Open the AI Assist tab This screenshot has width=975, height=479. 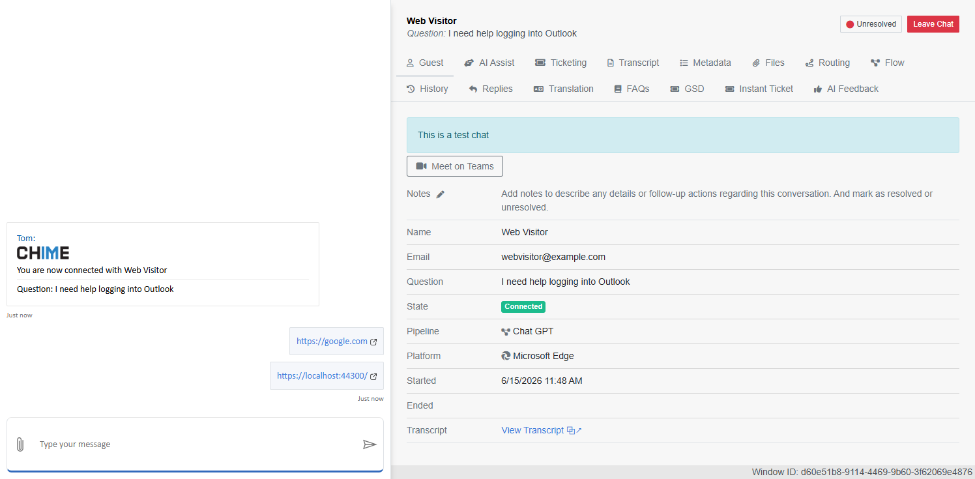point(489,63)
